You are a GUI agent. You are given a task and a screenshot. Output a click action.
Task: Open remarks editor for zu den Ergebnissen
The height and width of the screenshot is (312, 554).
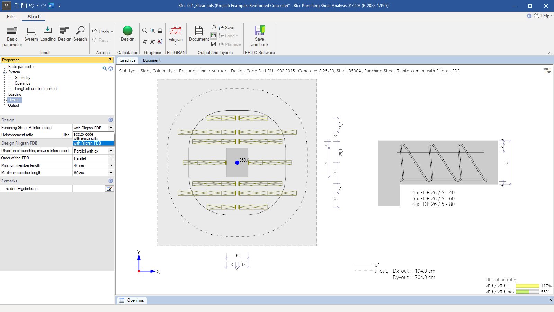click(109, 189)
